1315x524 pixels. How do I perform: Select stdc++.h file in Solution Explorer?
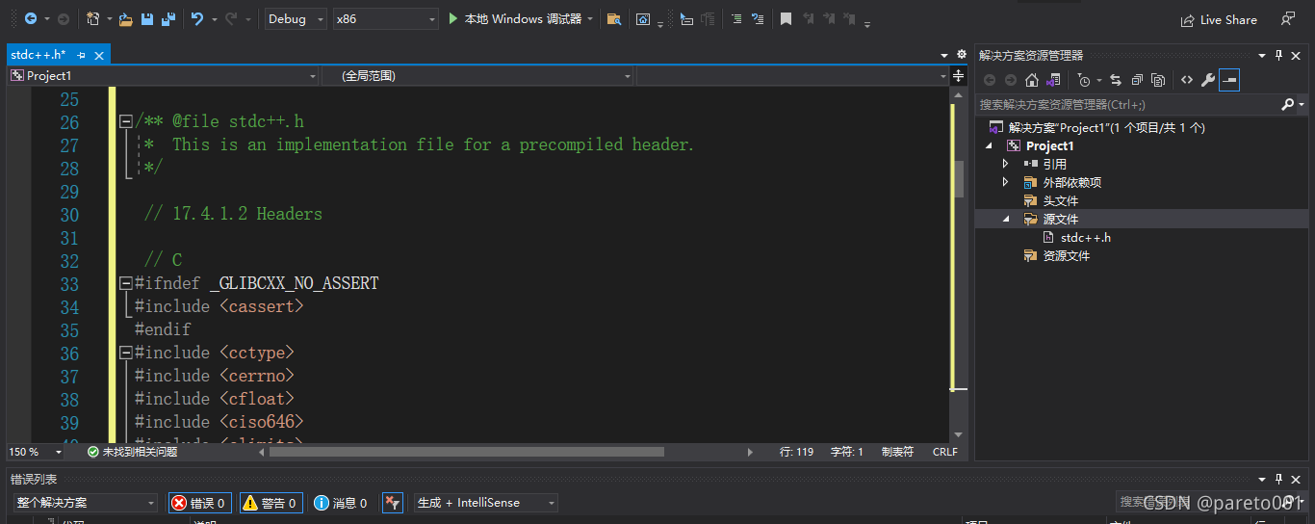[1086, 237]
